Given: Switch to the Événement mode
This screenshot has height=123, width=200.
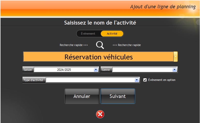Looking at the screenshot, I should click(x=88, y=34).
